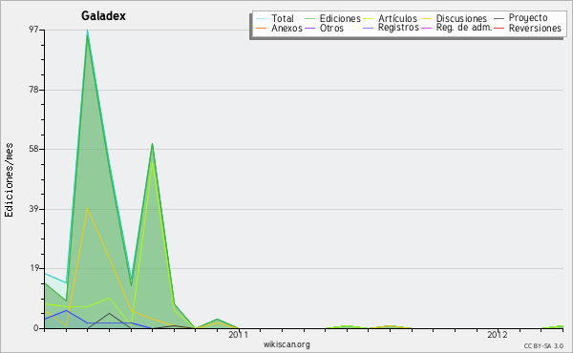Click the 39 y-axis value
The image size is (573, 353).
(33, 209)
